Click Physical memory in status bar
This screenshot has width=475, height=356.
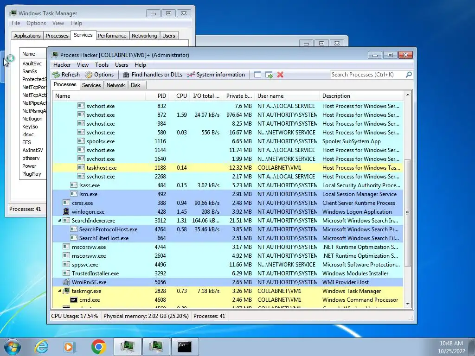pyautogui.click(x=146, y=316)
